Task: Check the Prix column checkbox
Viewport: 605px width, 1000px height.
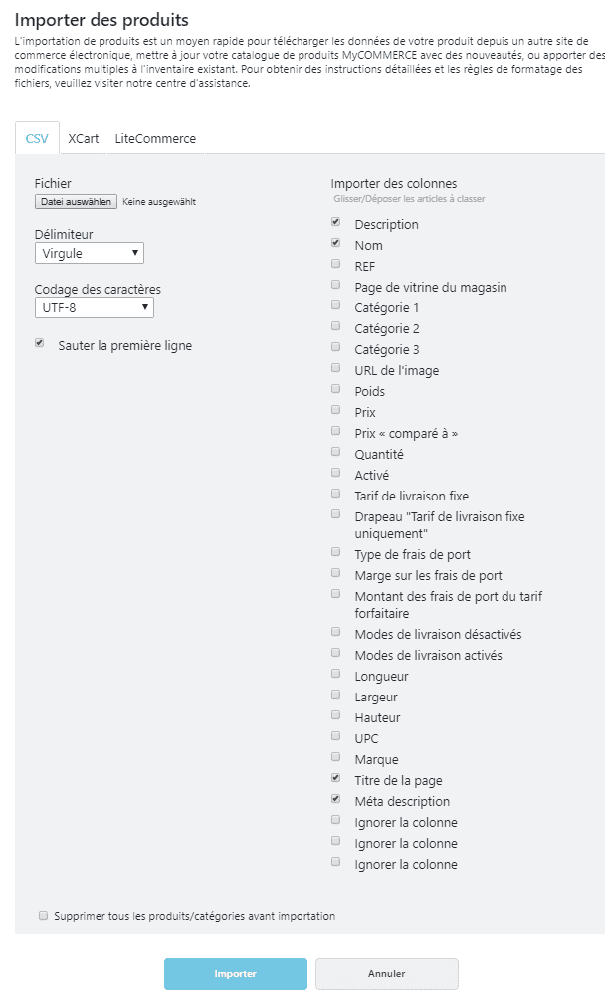Action: (x=336, y=409)
